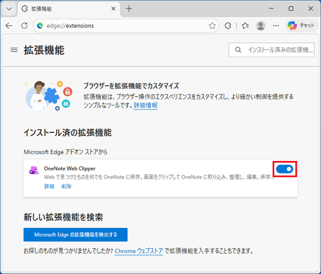Viewport: 321px width, 274px height.
Task: Click the edge://extensions address bar
Action: tap(126, 26)
